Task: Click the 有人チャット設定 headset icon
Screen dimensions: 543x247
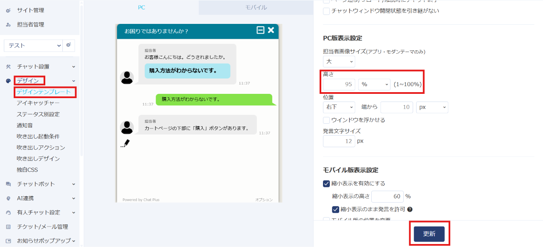Action: click(8, 212)
